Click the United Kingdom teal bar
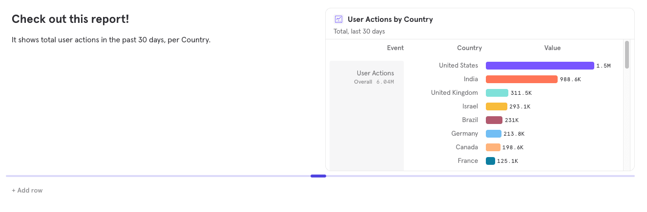Image resolution: width=647 pixels, height=212 pixels. pyautogui.click(x=497, y=93)
